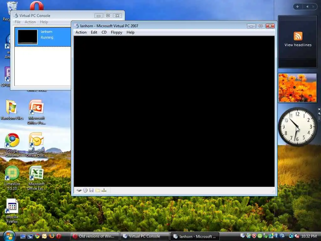The width and height of the screenshot is (321, 241).
Task: Launch Firefox from quick launch bar
Action: (52, 236)
